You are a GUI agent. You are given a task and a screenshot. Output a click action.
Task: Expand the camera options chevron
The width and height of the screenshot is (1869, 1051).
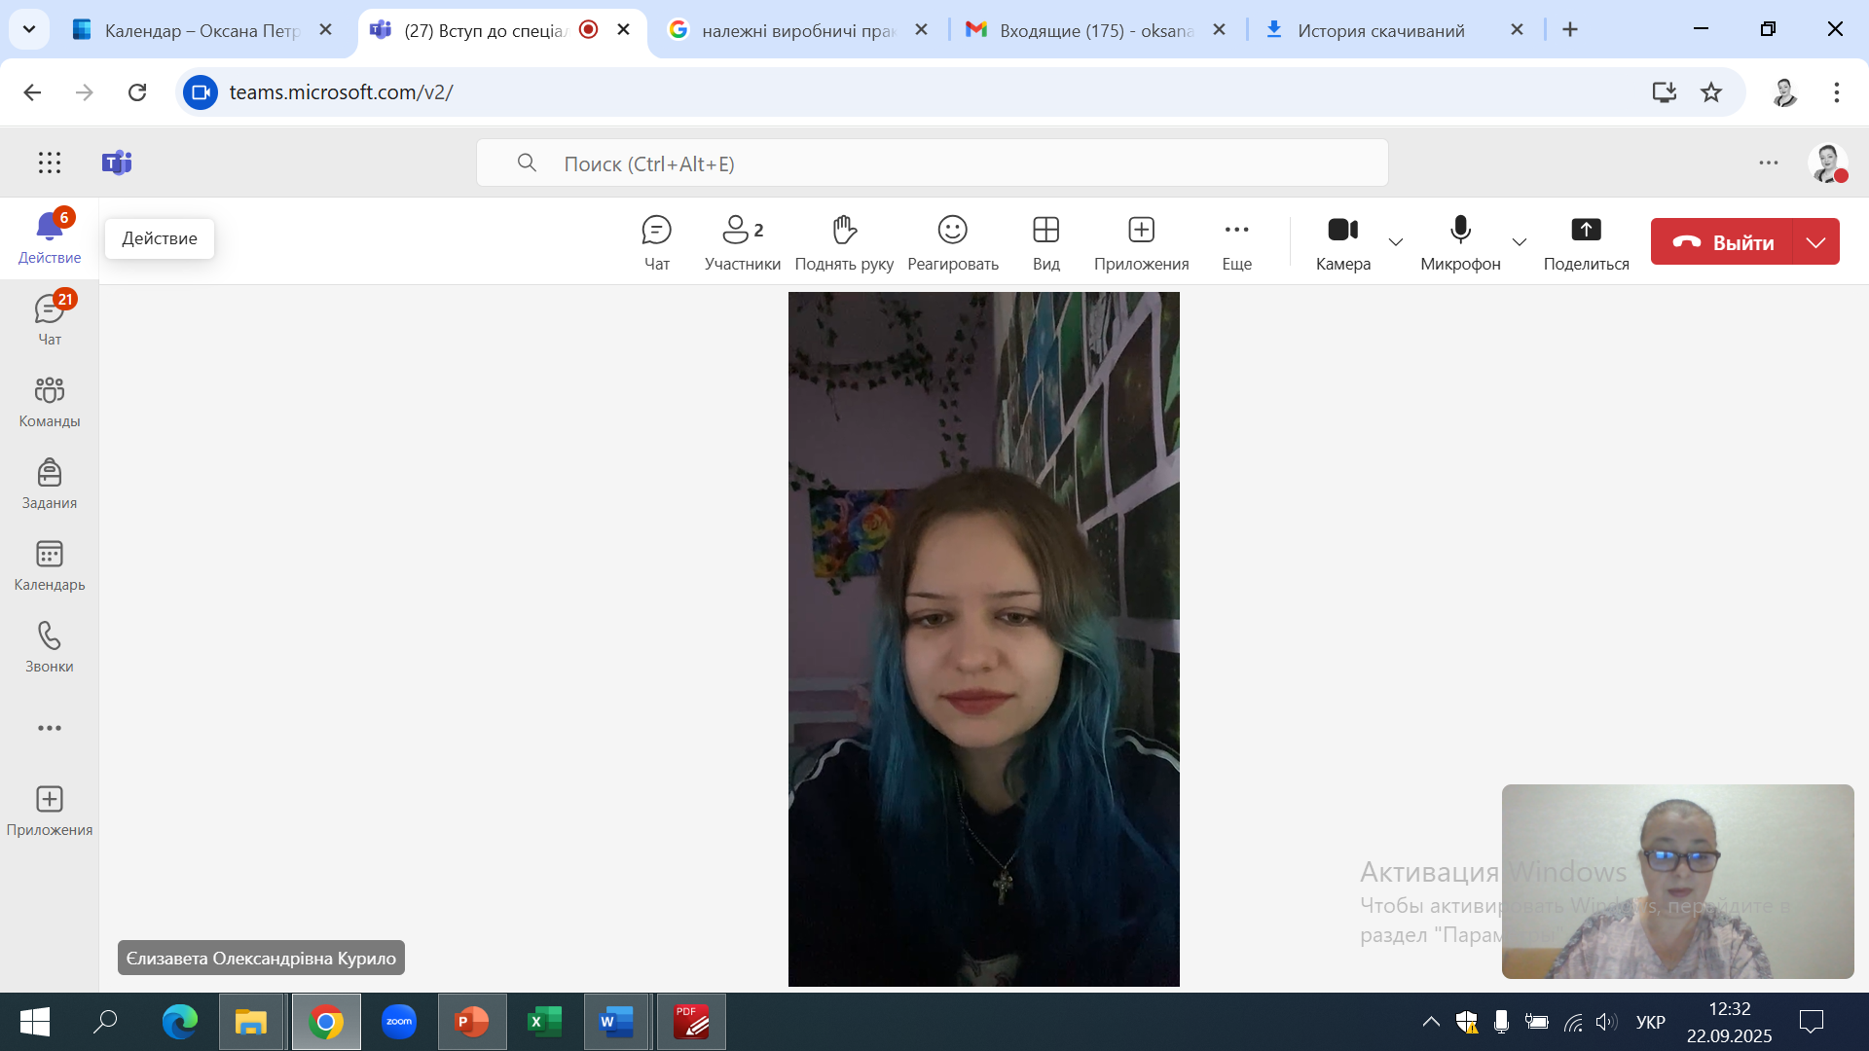(x=1395, y=241)
